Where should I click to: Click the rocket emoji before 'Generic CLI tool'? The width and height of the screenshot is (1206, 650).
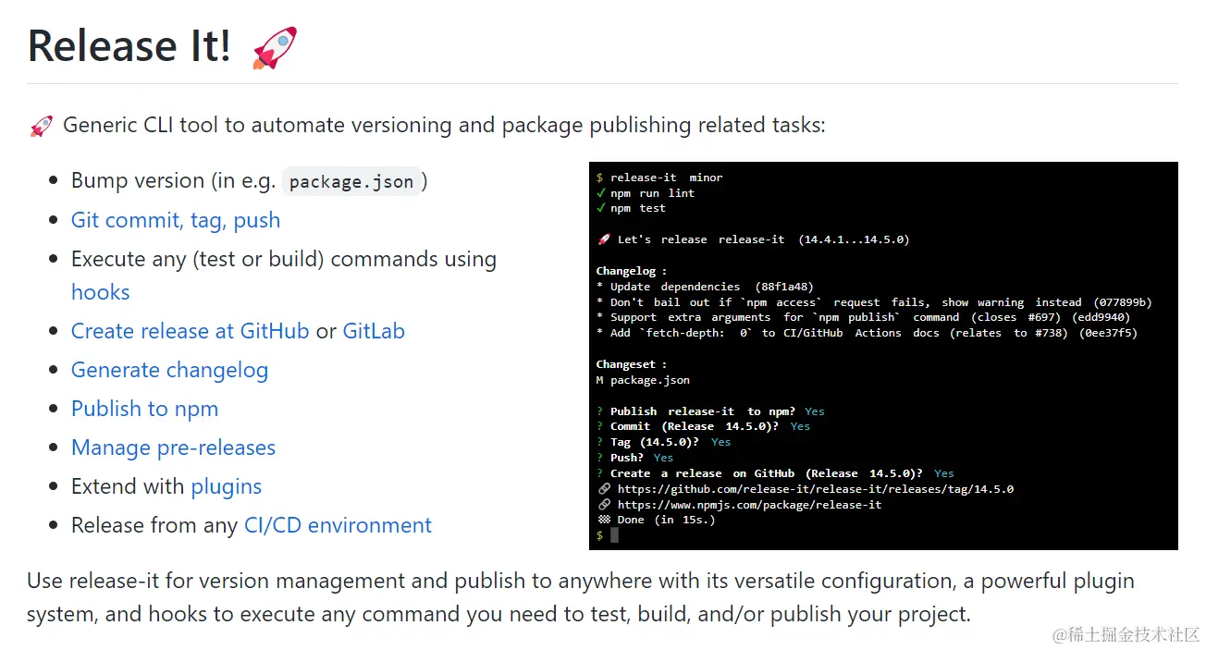pyautogui.click(x=41, y=126)
